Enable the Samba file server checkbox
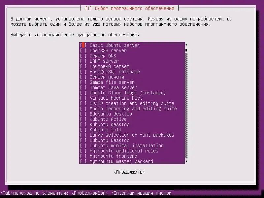264x198 pixels. 83,82
